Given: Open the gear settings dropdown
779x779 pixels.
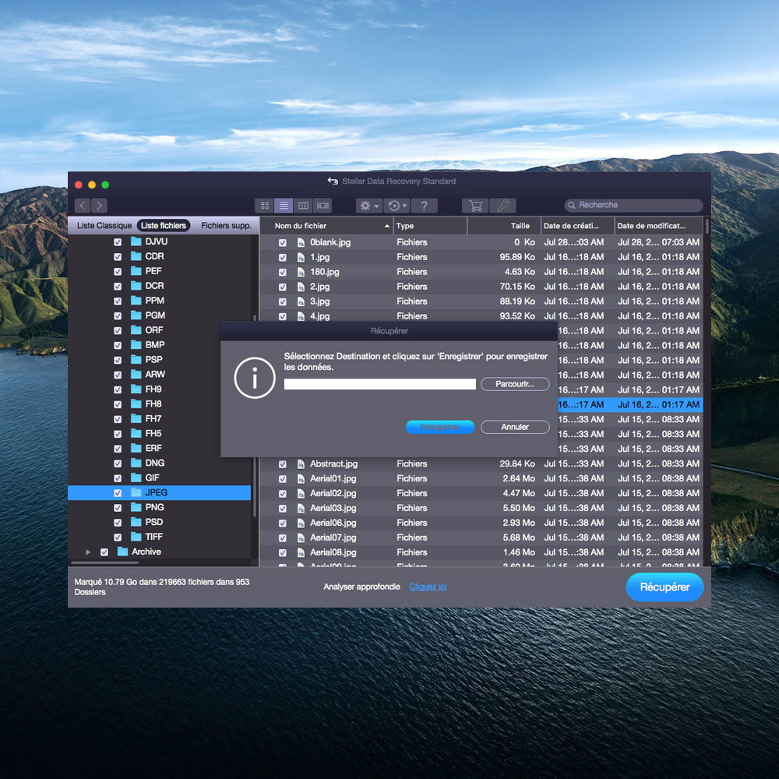Looking at the screenshot, I should pos(368,206).
